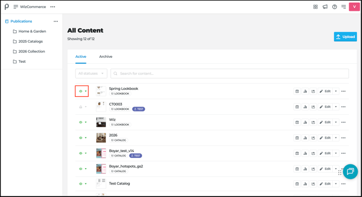Open the chat support bubble
The width and height of the screenshot is (362, 197).
350,172
